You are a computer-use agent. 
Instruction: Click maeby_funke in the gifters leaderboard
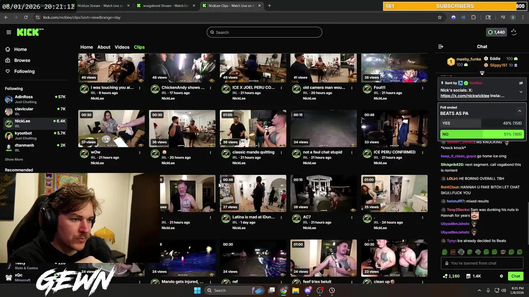469,59
